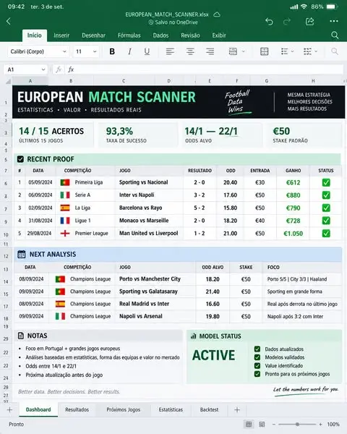Align text to the left
The image size is (347, 434).
[x=170, y=51]
